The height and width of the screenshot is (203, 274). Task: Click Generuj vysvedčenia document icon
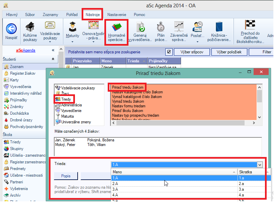click(140, 27)
